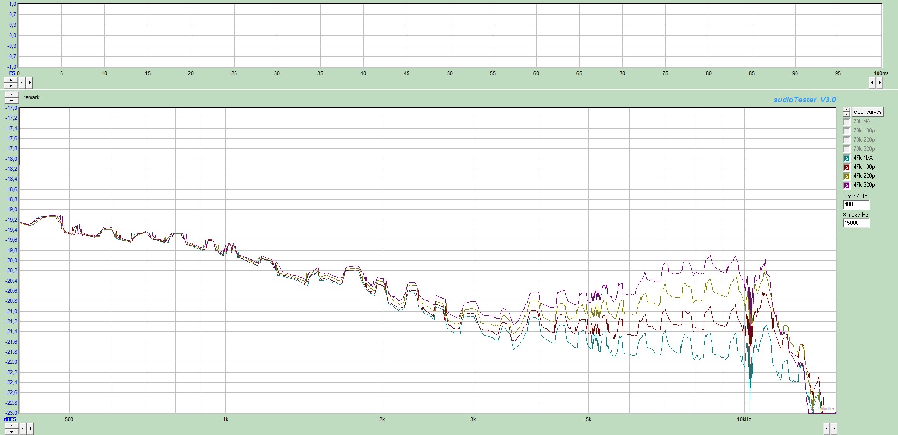
Task: Click down arrow next to remark label
Action: pyautogui.click(x=11, y=100)
